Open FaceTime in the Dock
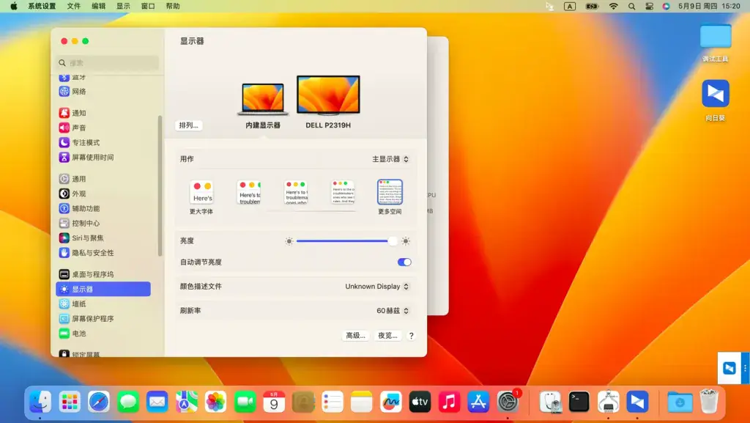 coord(245,402)
